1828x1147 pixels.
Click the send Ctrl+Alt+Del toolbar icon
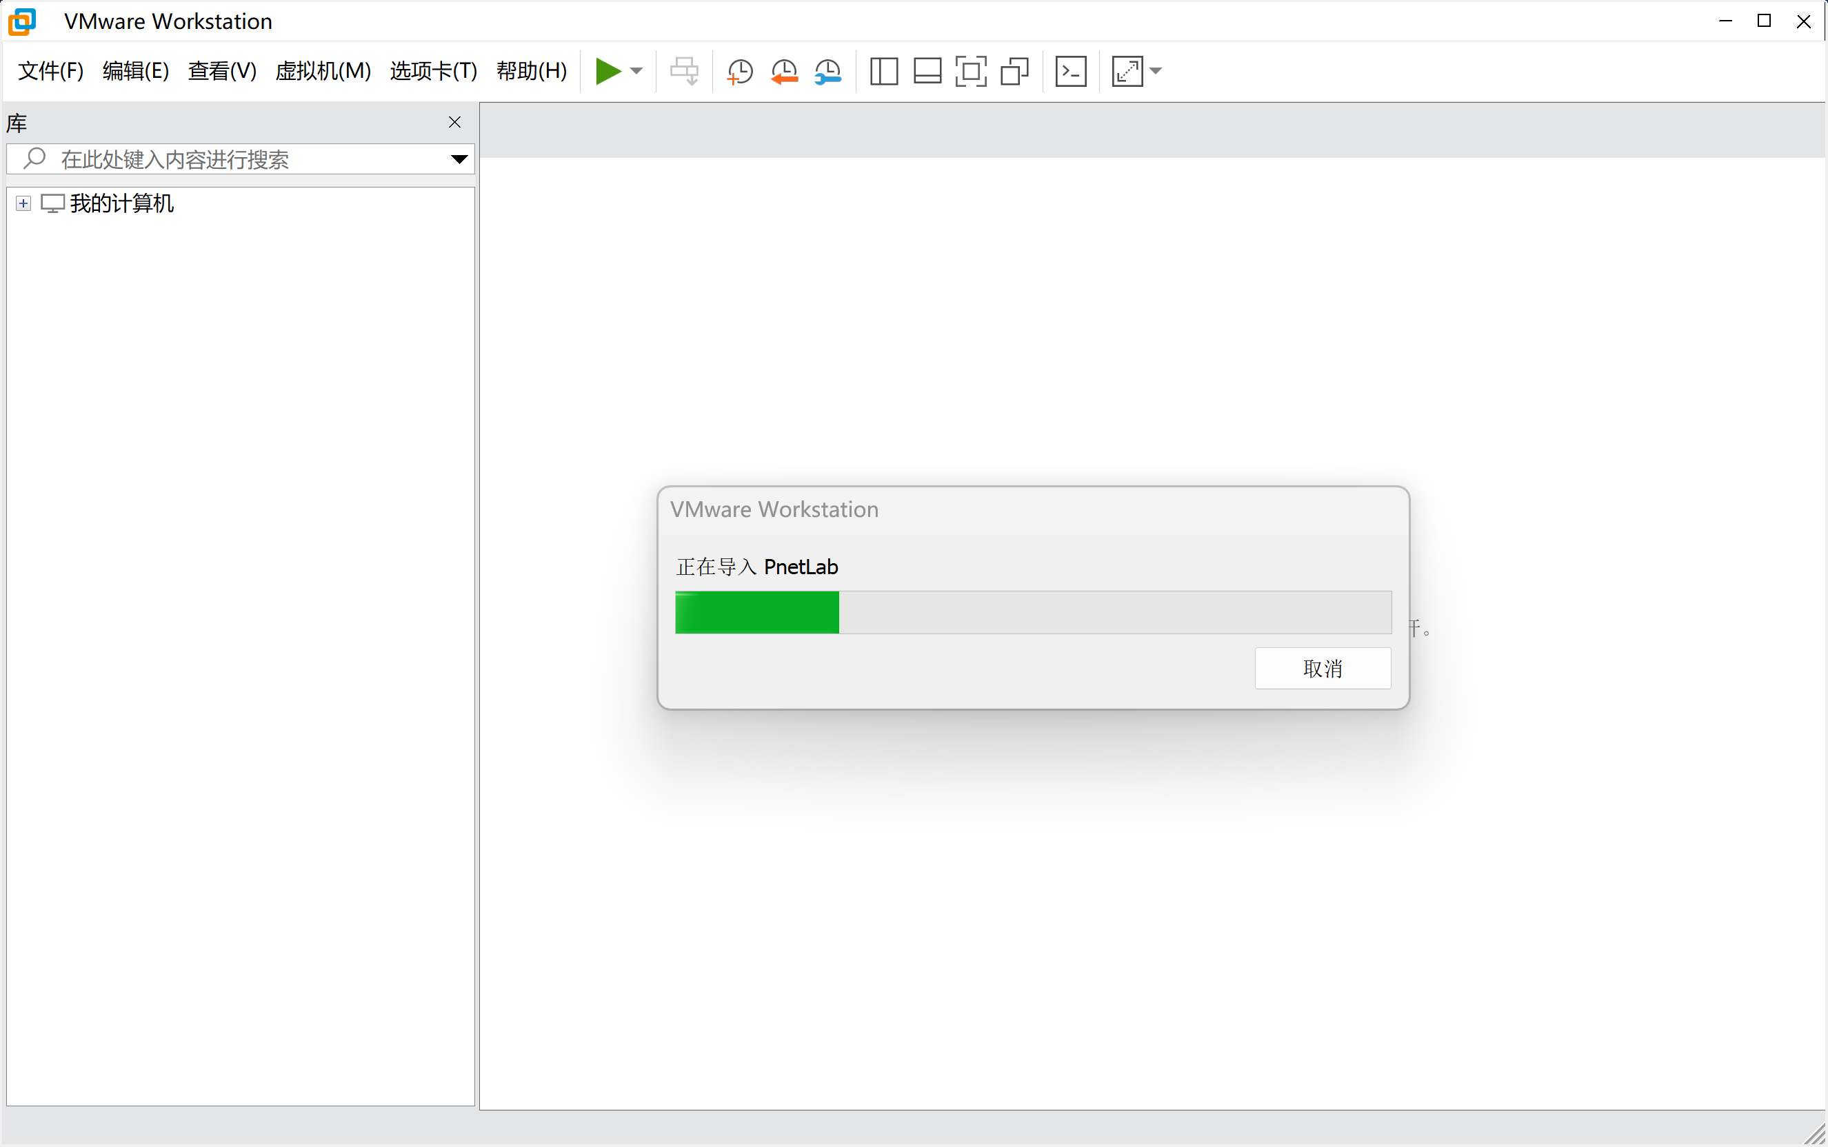pos(685,71)
